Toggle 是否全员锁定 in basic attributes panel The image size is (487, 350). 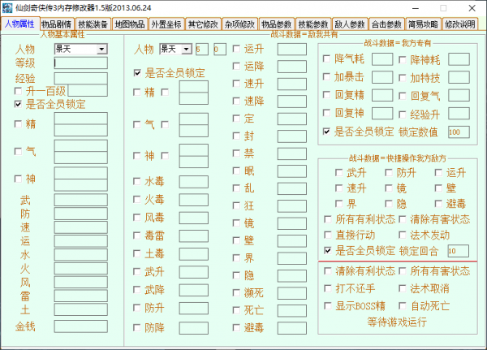[x=19, y=104]
